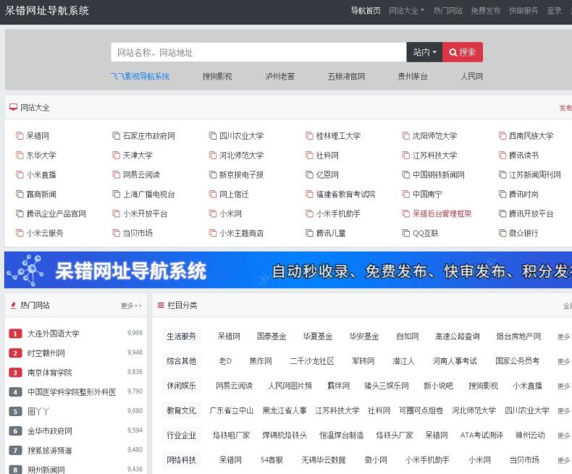Open 无锡华云数据 in 网络科技 row
The width and height of the screenshot is (572, 474).
(x=324, y=460)
